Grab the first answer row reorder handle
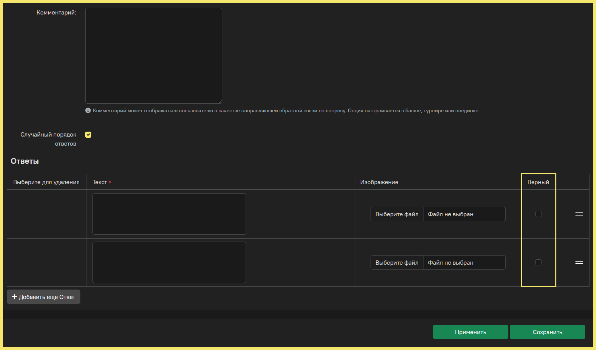Image resolution: width=596 pixels, height=350 pixels. [579, 214]
